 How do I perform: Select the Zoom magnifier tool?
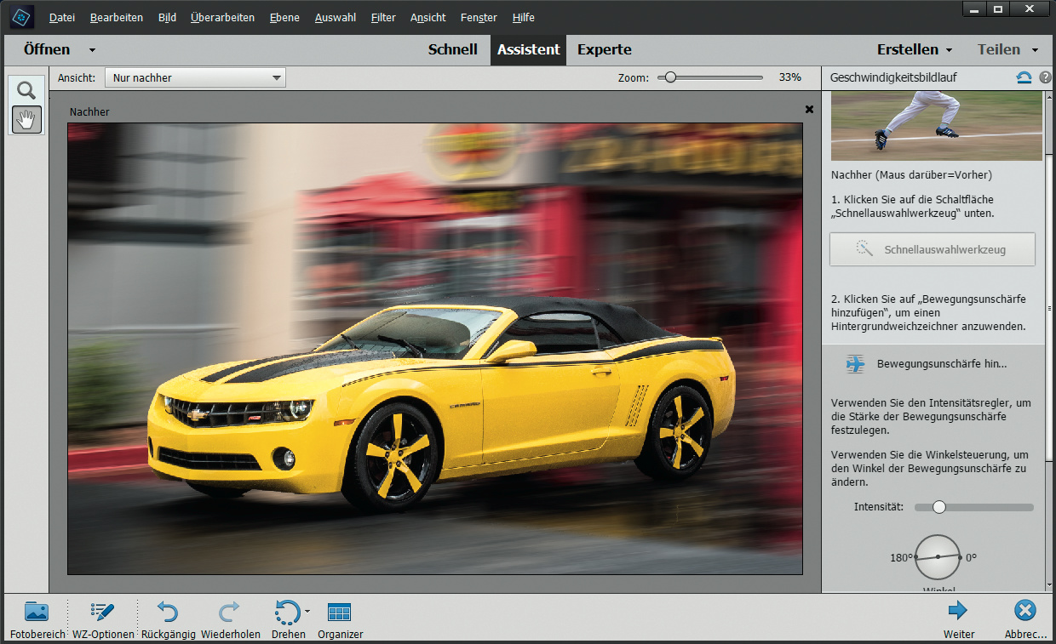[26, 90]
